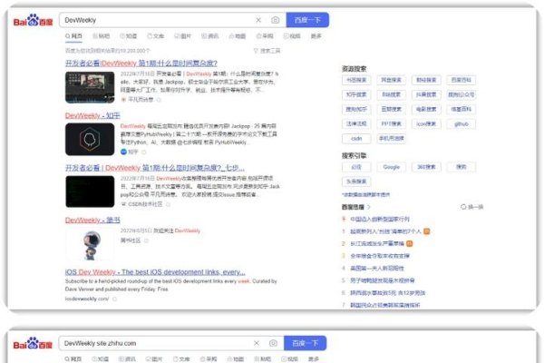Click the 换一换 refresh icon in hot searches
The image size is (544, 363).
pyautogui.click(x=463, y=207)
